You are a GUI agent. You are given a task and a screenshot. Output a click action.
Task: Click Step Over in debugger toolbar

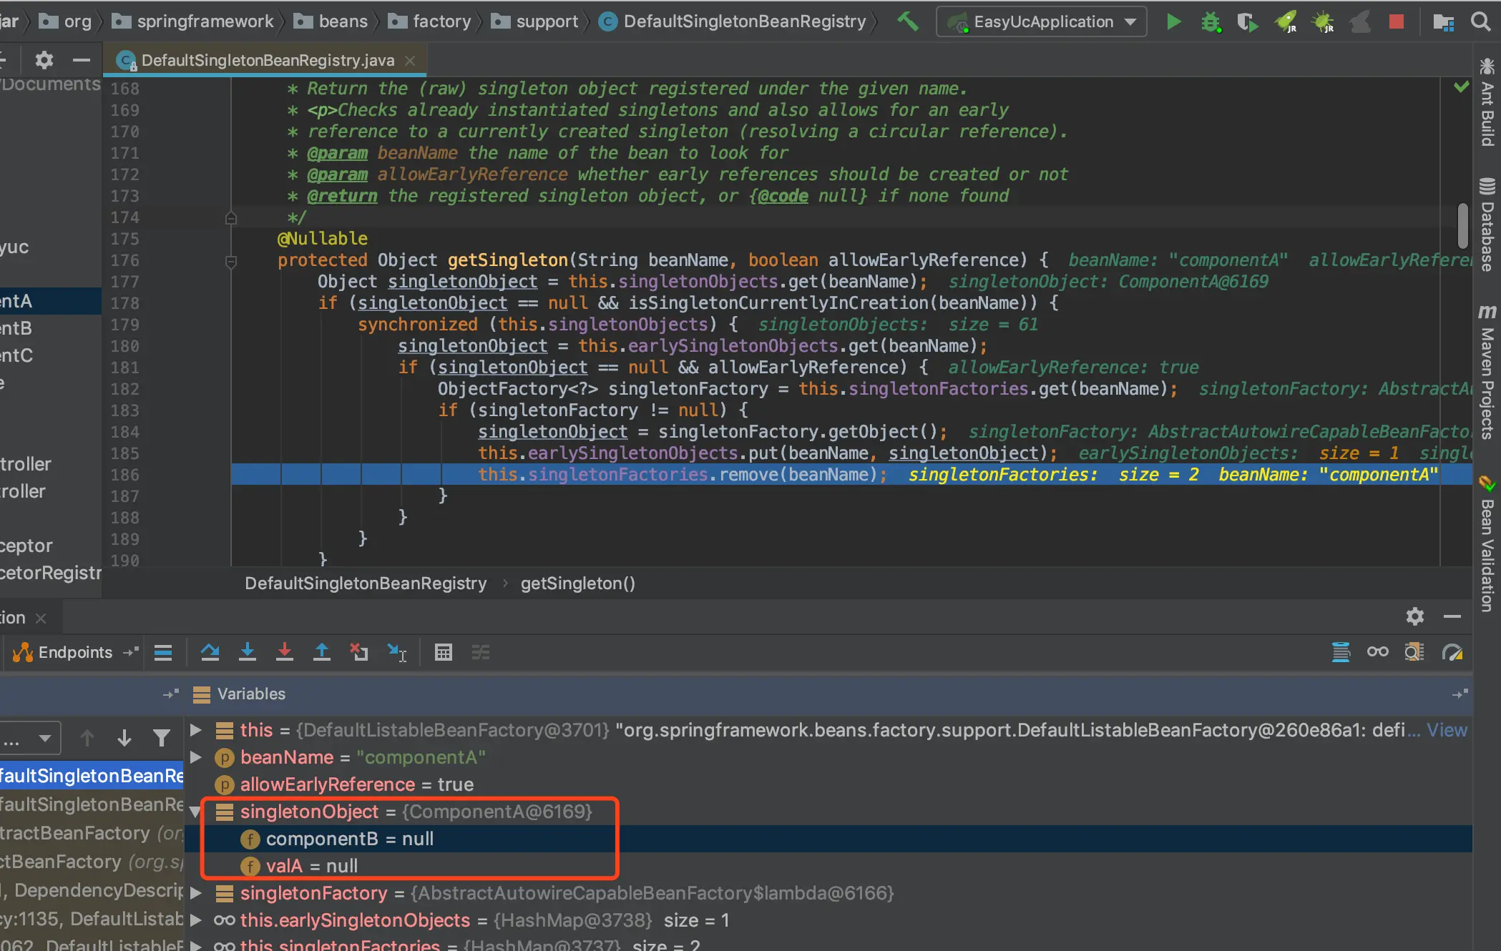click(210, 652)
